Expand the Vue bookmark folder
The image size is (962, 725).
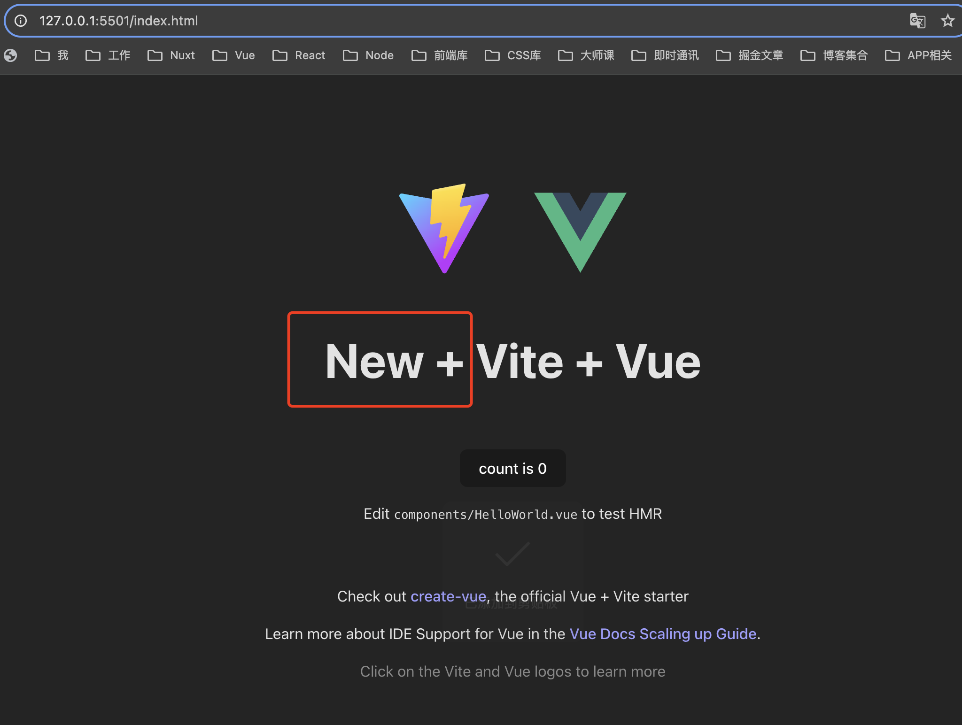coord(233,55)
